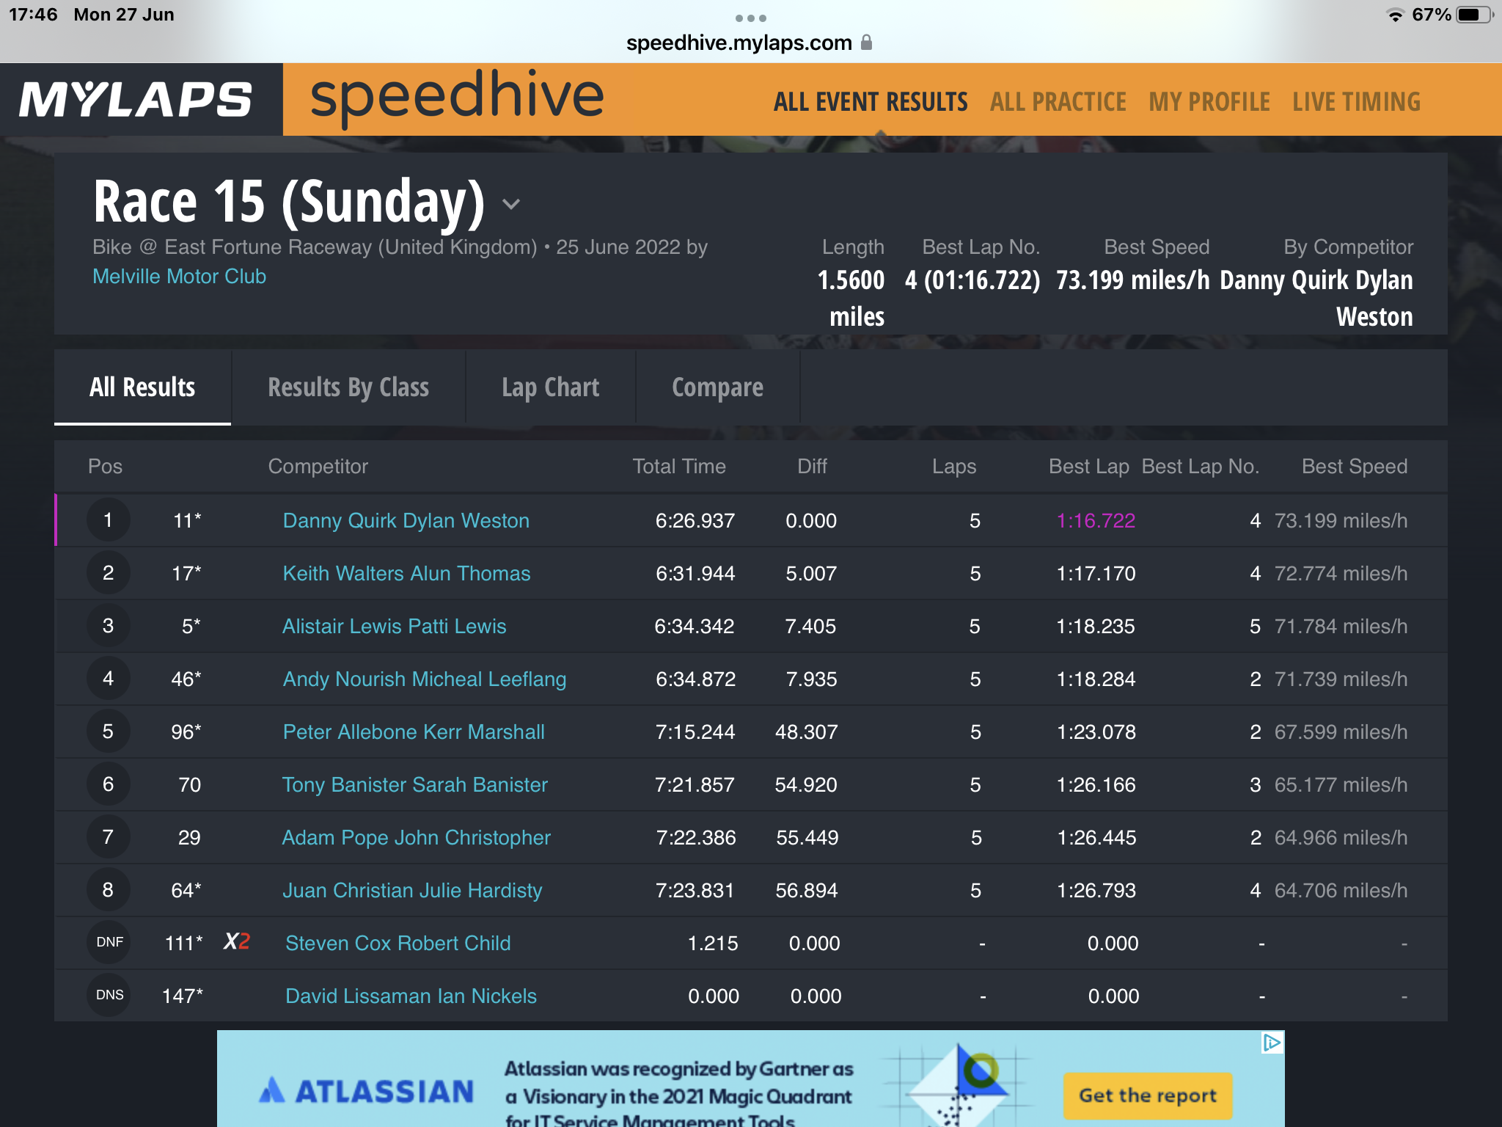Click Get the report ad button
The height and width of the screenshot is (1127, 1502).
[1148, 1095]
